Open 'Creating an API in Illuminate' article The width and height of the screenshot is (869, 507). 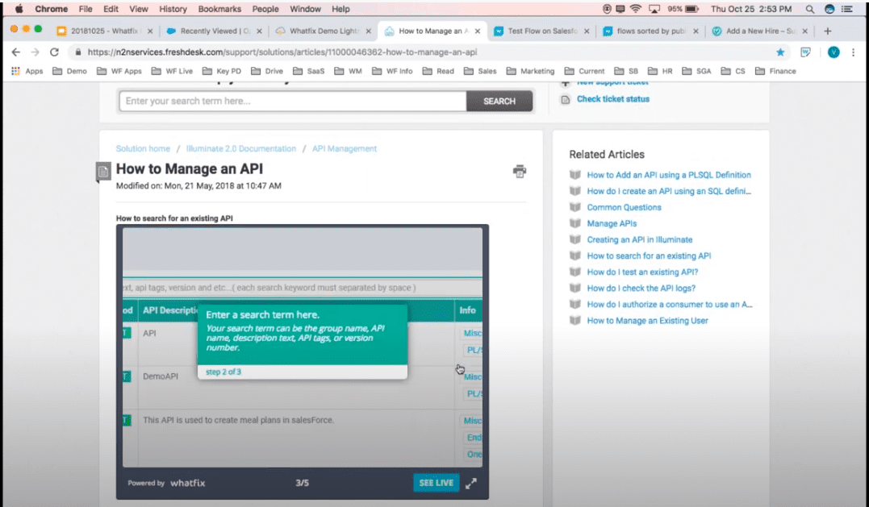[640, 239]
